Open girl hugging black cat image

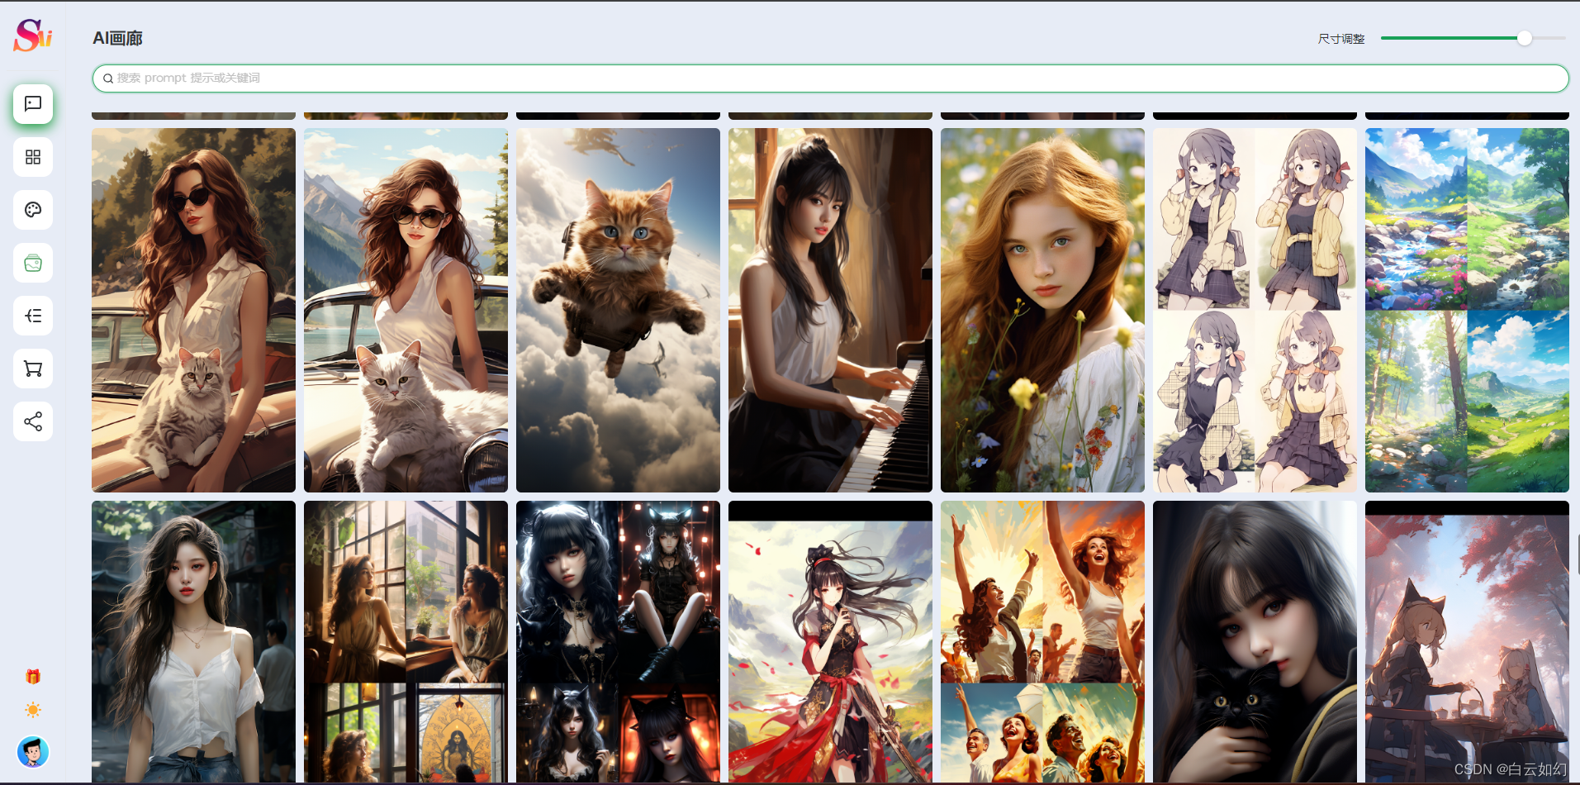click(x=1255, y=642)
